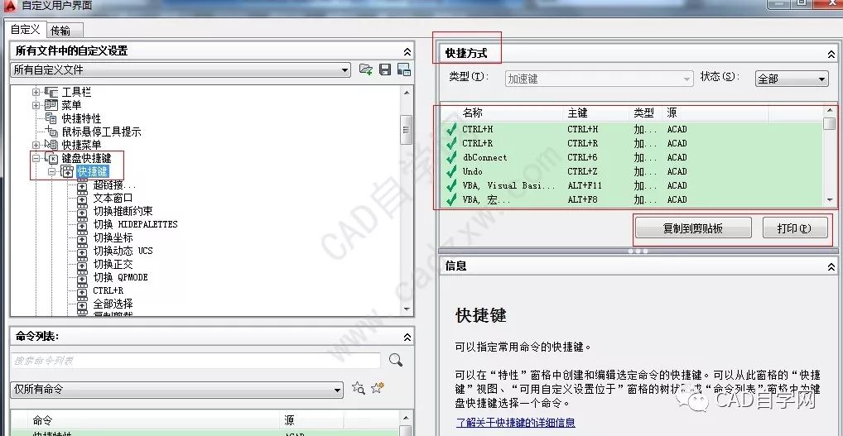Screen dimensions: 843x436
Task: Click the find command or text icon
Action: tap(358, 388)
